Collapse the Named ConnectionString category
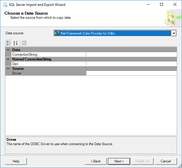Viewport: 182px width, 168px height. click(8, 59)
